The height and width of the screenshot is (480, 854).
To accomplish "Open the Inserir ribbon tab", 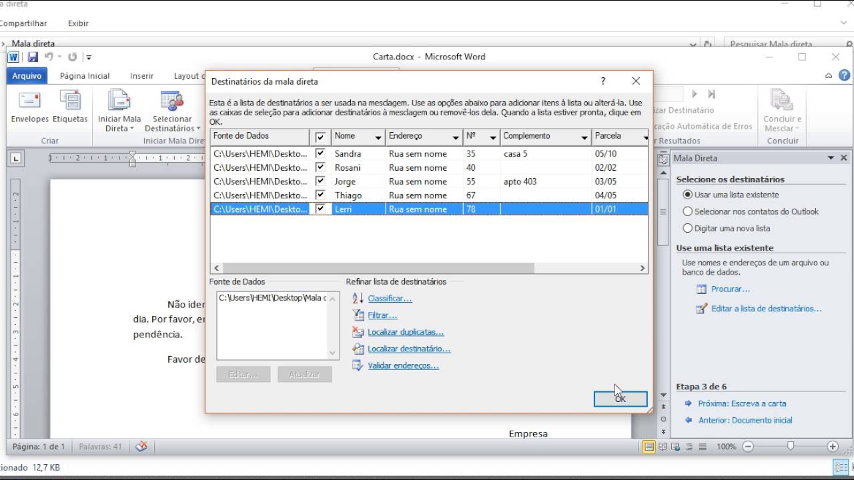I will 141,76.
